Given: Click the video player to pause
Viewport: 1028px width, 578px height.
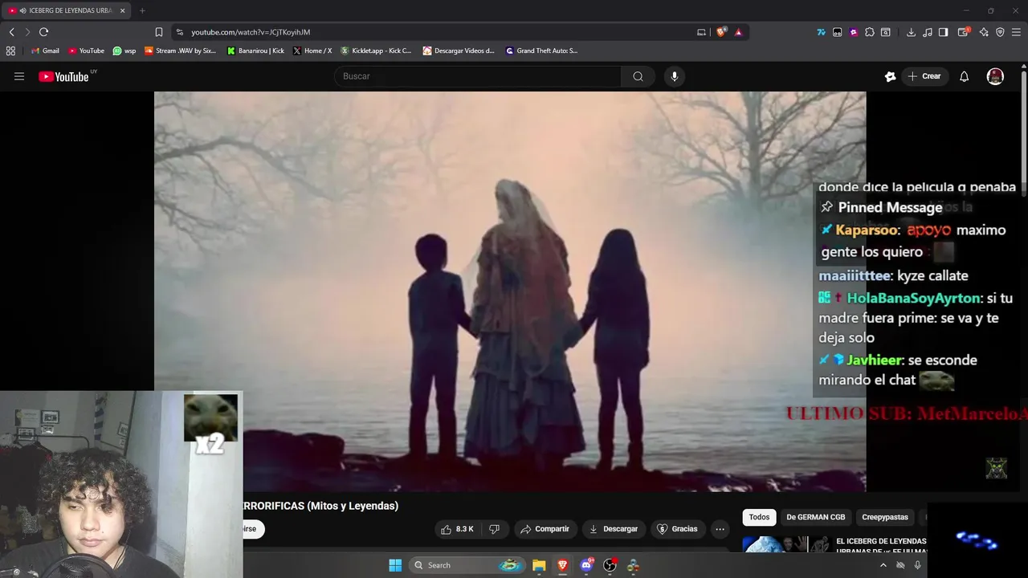Looking at the screenshot, I should 510,291.
